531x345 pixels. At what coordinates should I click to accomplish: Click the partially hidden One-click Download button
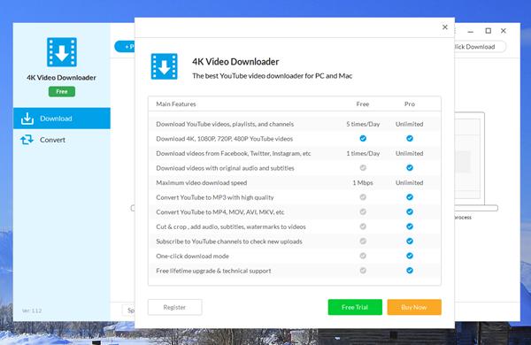[x=481, y=47]
